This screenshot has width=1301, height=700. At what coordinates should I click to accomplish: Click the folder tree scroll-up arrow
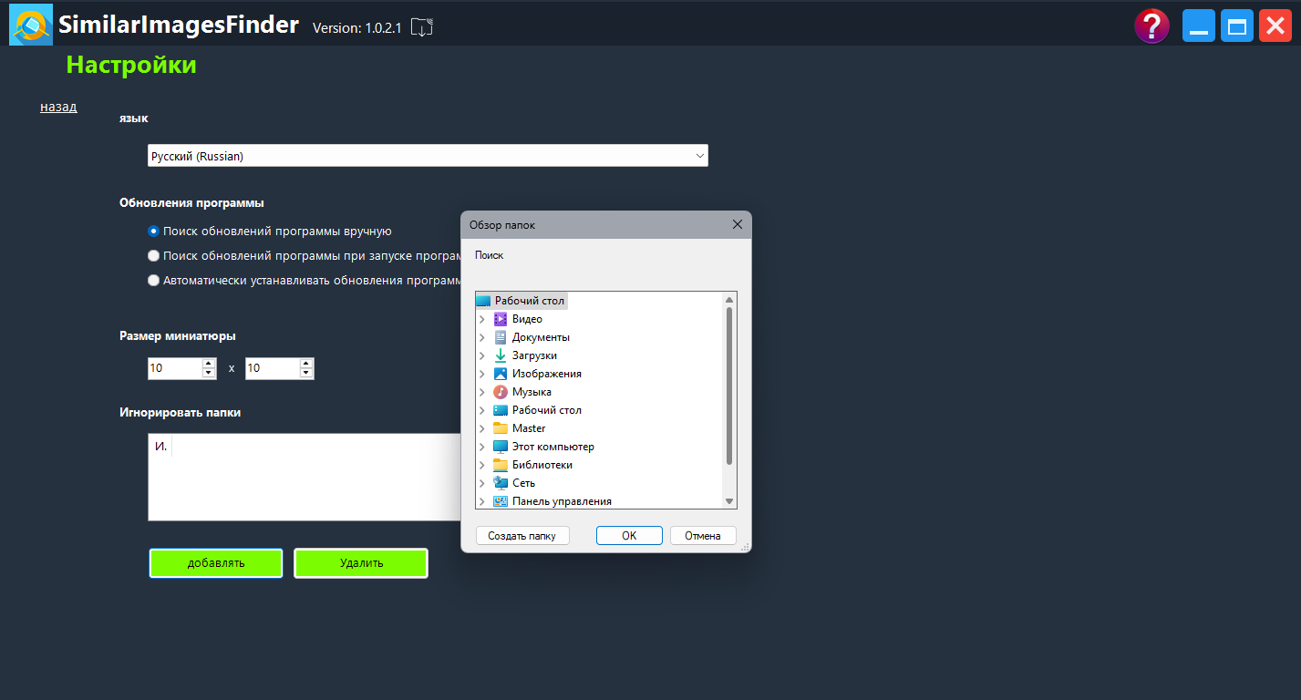[x=729, y=299]
